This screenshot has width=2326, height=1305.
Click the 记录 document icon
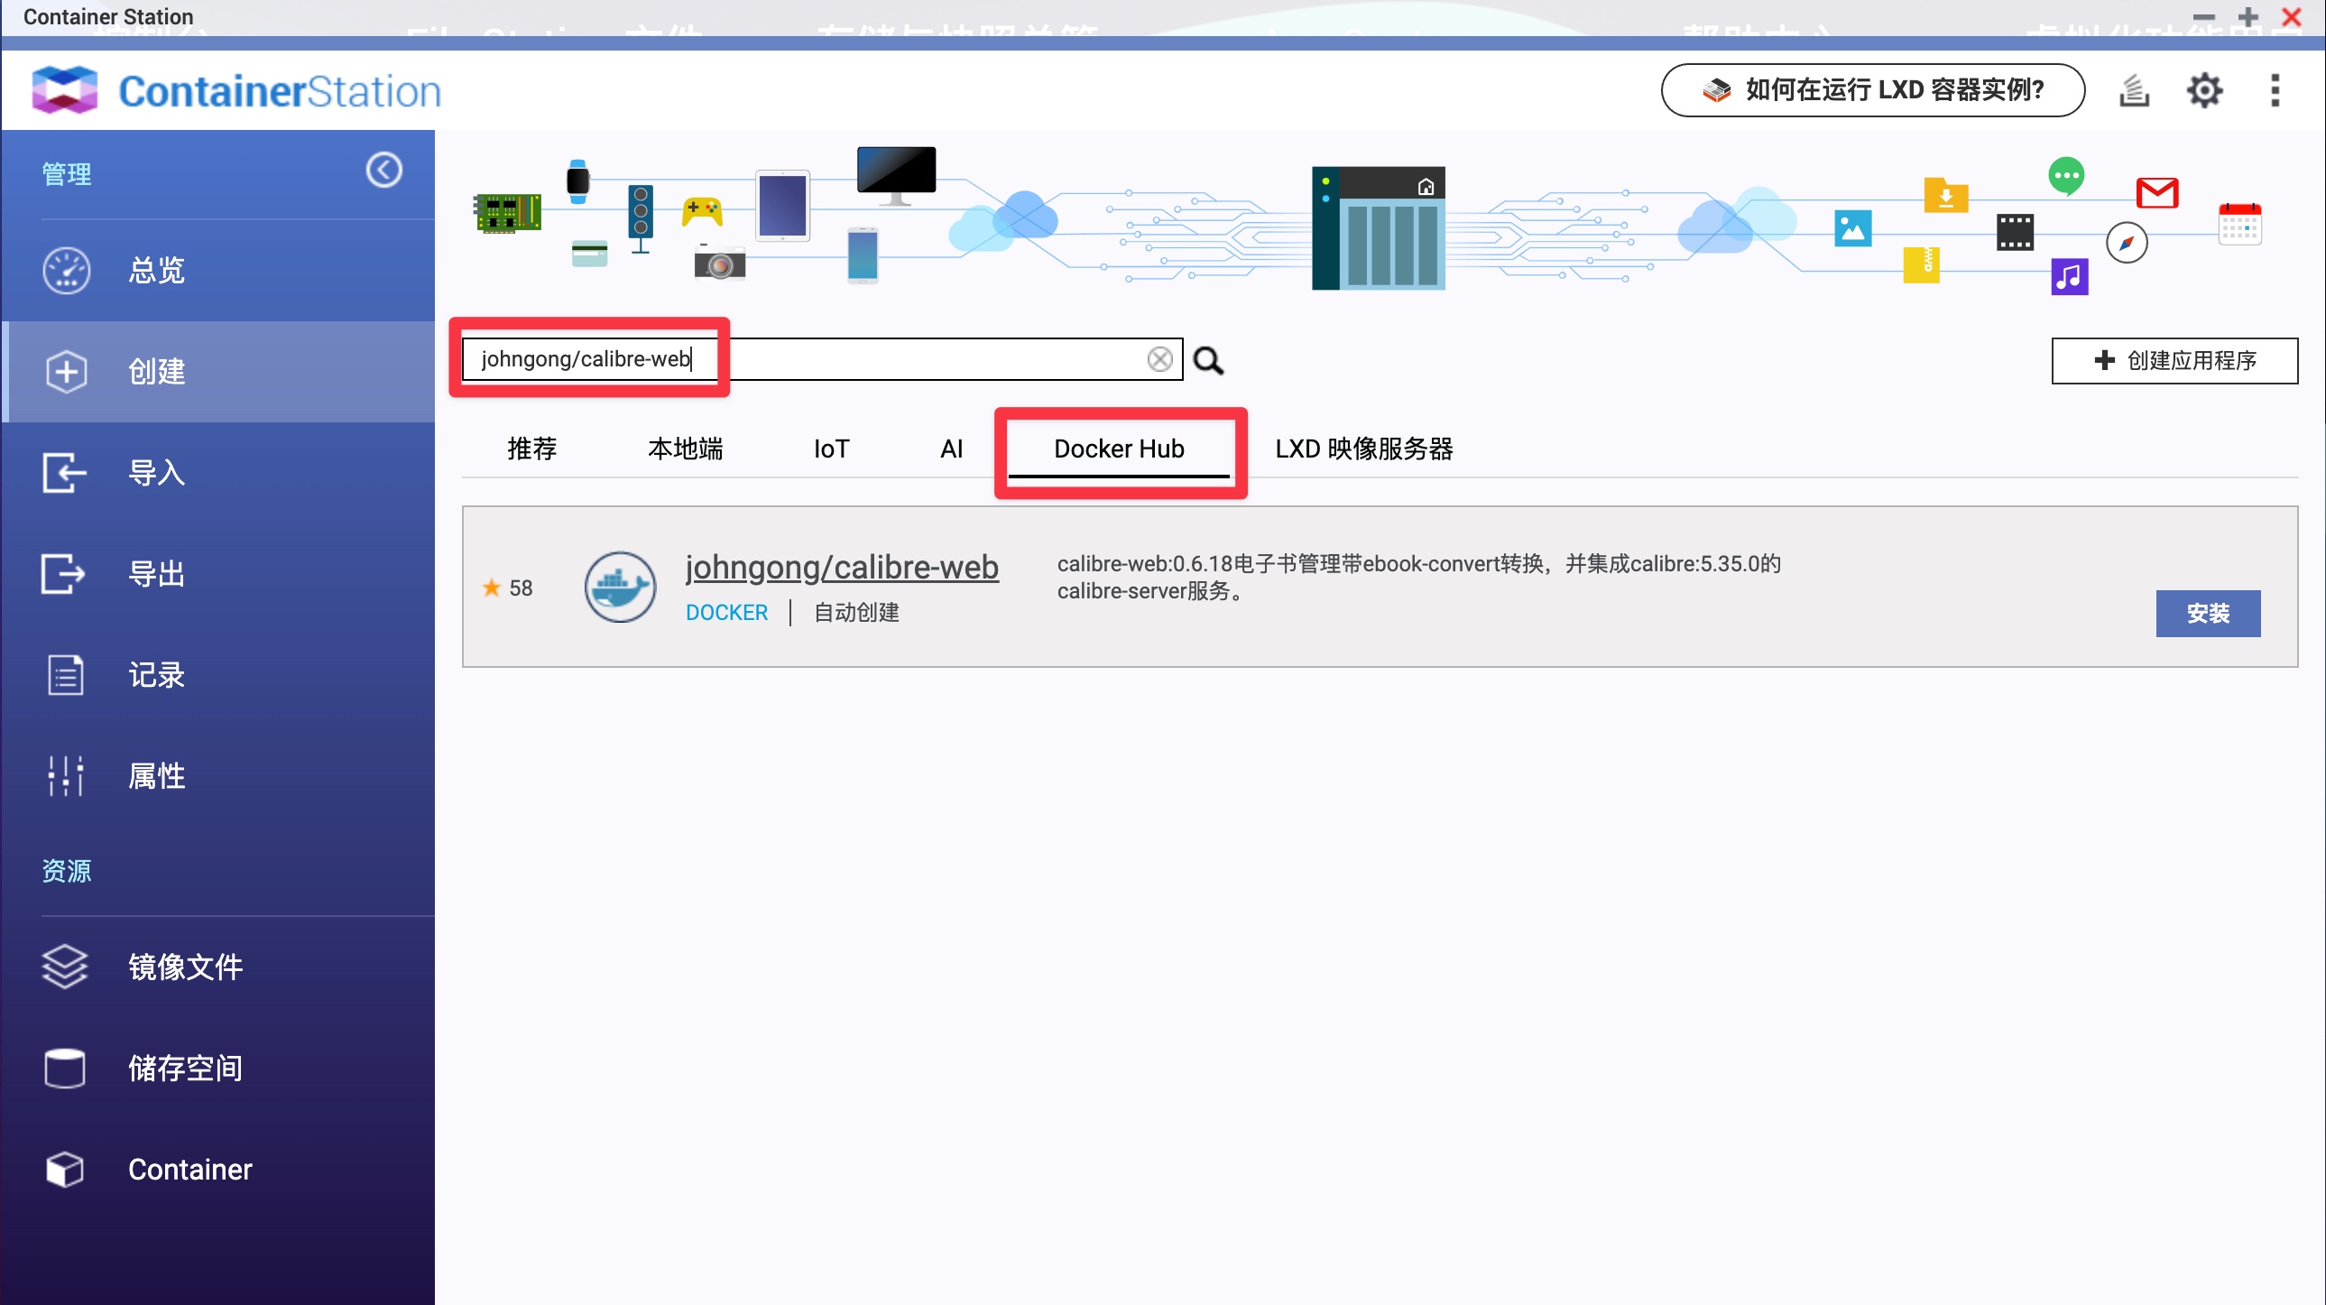coord(65,675)
